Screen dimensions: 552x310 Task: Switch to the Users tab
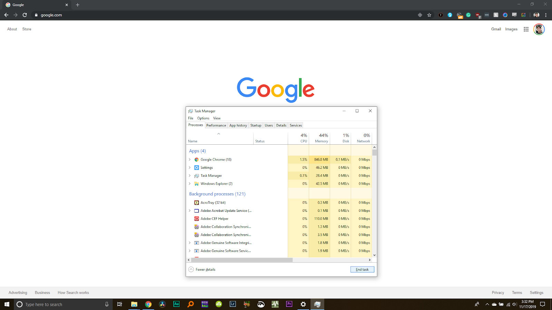click(269, 125)
